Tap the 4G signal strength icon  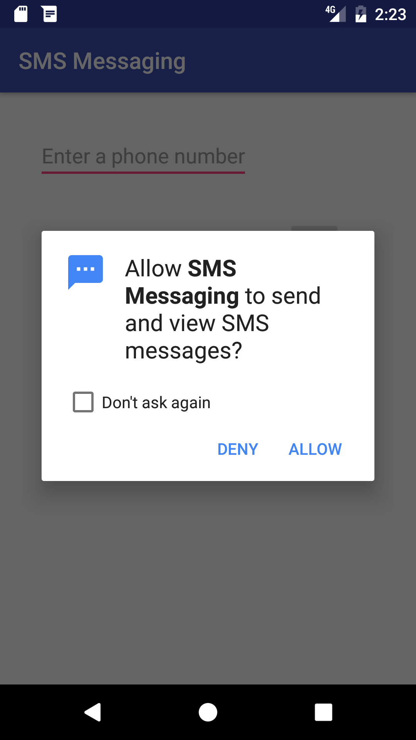[335, 14]
